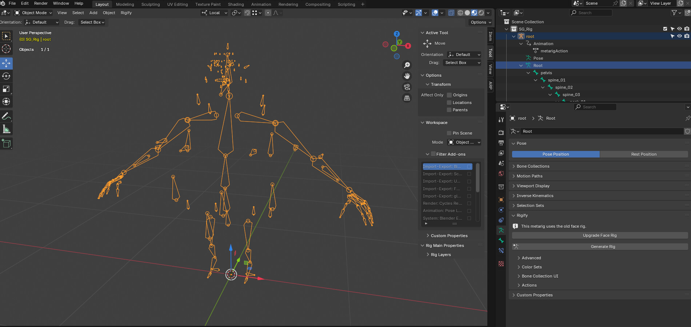The height and width of the screenshot is (327, 691).
Task: Hide the root object via eye icon
Action: (x=679, y=36)
